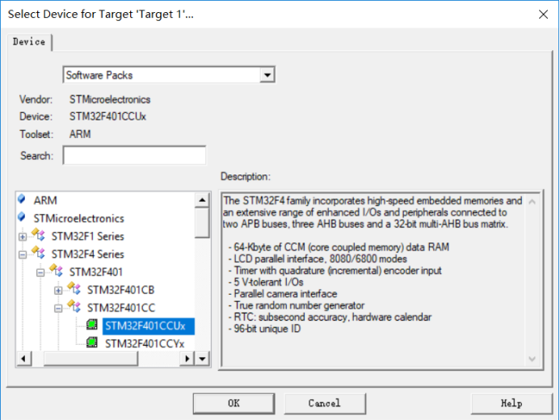Close the Select Device dialog
Viewport: 560px width, 420px height.
[x=543, y=15]
